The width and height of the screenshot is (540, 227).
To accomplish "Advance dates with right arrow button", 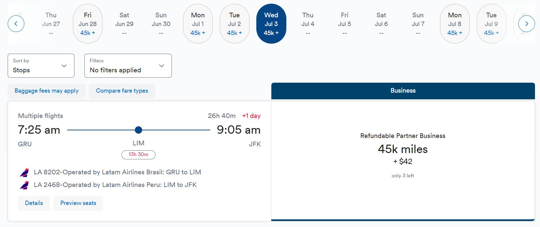I will (x=526, y=24).
